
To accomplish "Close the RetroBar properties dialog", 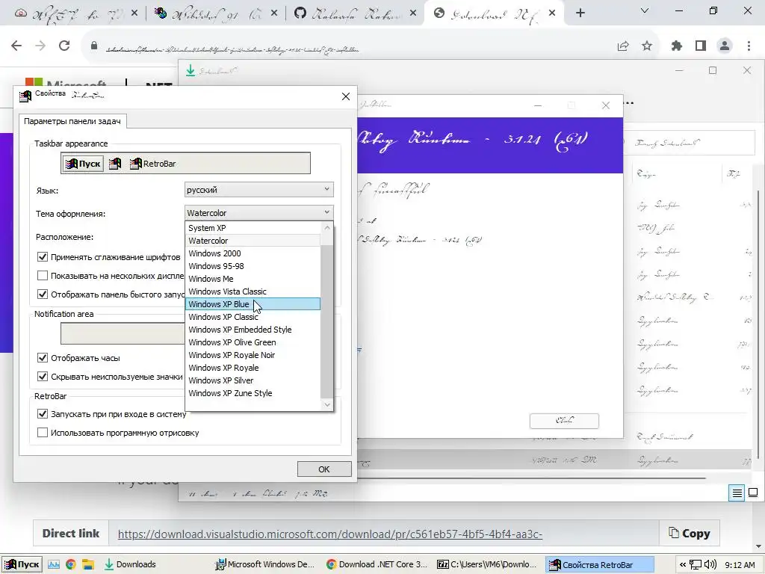I will coord(345,96).
